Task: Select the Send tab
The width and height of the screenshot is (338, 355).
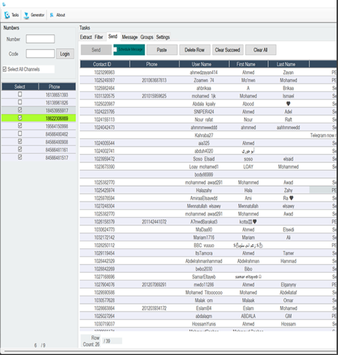Action: tap(112, 37)
